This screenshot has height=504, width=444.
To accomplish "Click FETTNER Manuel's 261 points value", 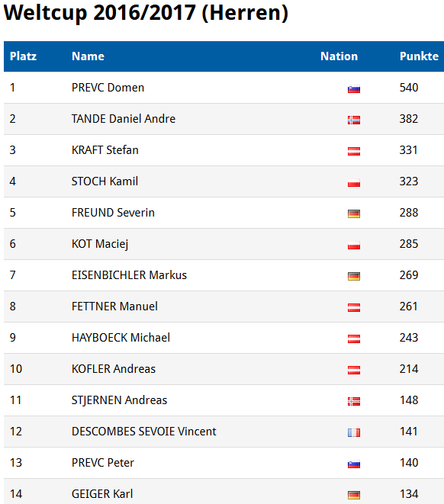I will (408, 307).
